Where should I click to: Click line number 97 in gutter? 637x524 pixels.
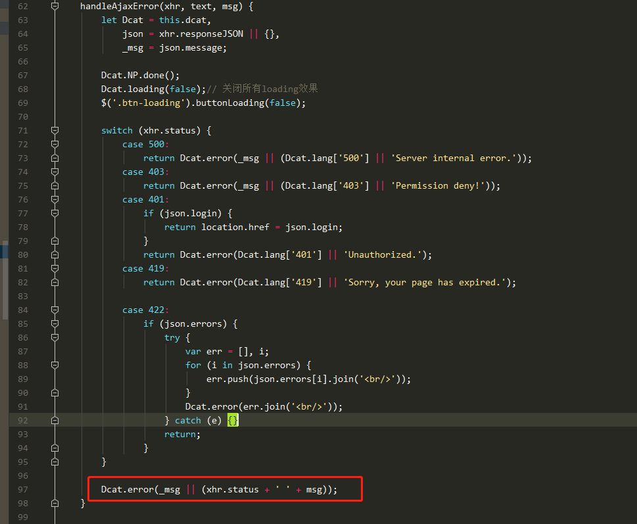click(23, 490)
